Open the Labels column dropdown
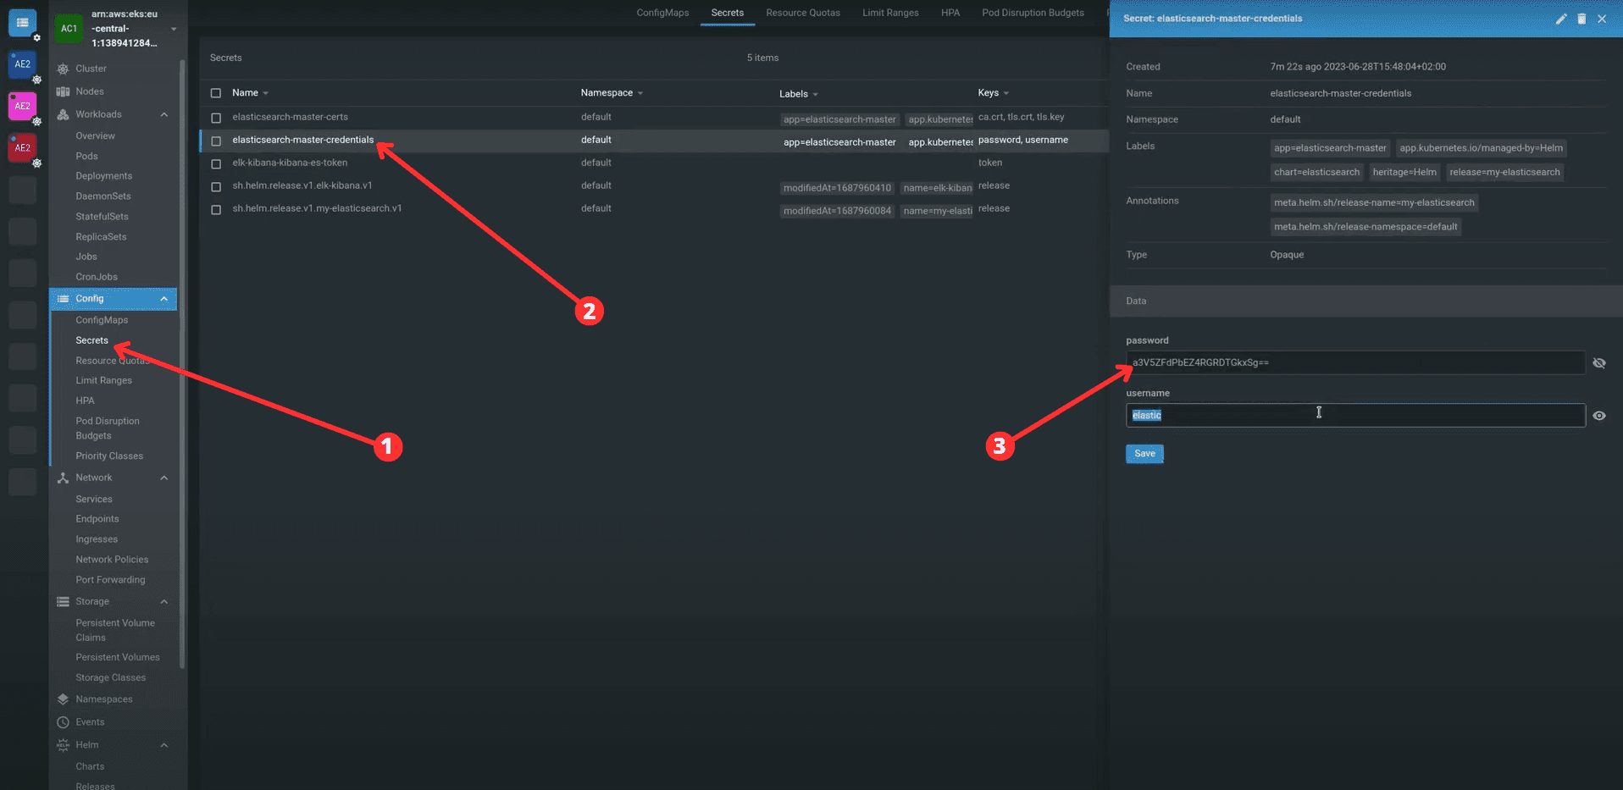Viewport: 1623px width, 790px height. point(817,93)
